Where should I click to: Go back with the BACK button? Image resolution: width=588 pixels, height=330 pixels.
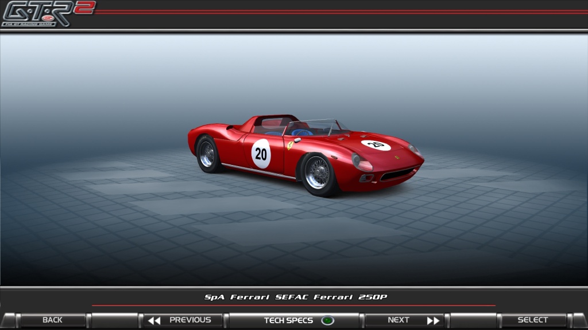coord(53,320)
